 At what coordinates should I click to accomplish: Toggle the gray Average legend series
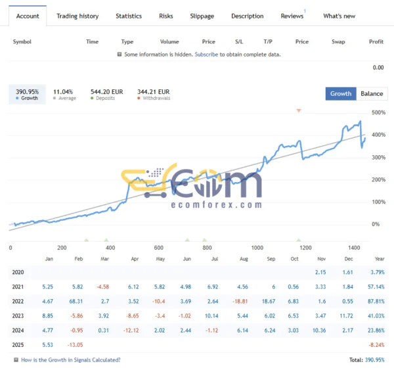pyautogui.click(x=64, y=95)
